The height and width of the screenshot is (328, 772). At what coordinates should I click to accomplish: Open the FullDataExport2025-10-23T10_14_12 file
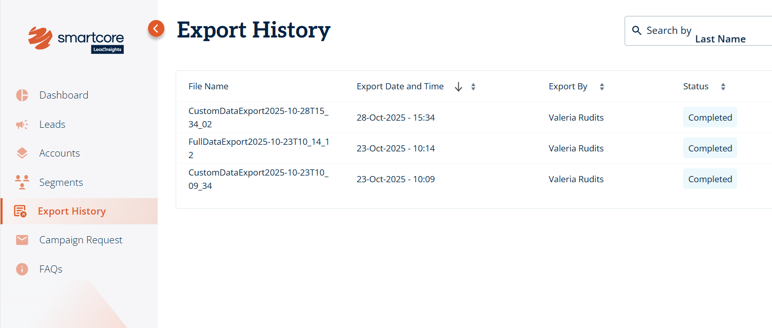click(x=258, y=148)
